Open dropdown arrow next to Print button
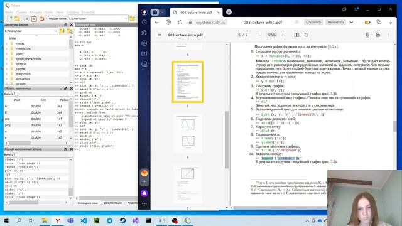 [x=351, y=23]
